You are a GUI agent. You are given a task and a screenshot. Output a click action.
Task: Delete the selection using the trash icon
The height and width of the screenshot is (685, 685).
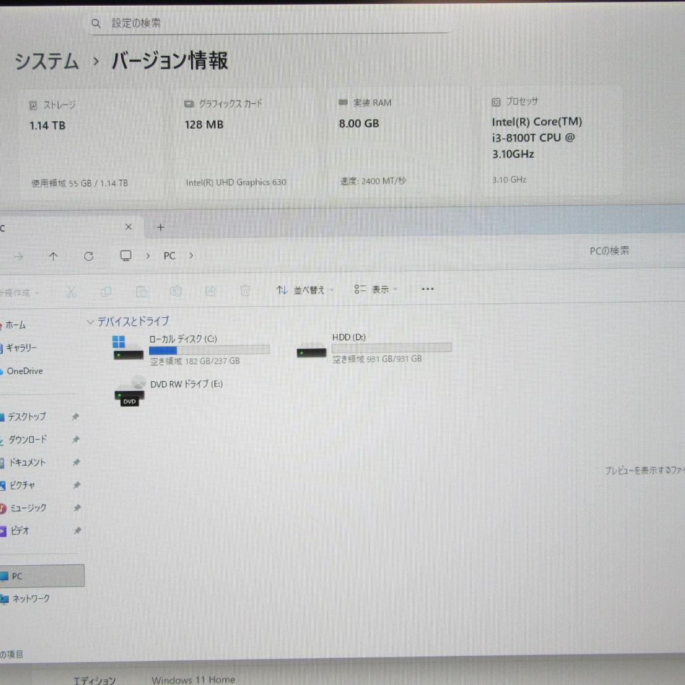(x=245, y=291)
